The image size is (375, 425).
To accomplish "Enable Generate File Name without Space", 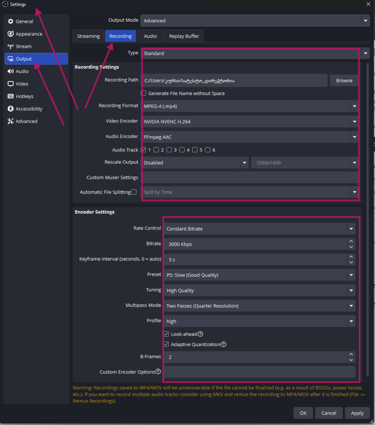I will 144,93.
